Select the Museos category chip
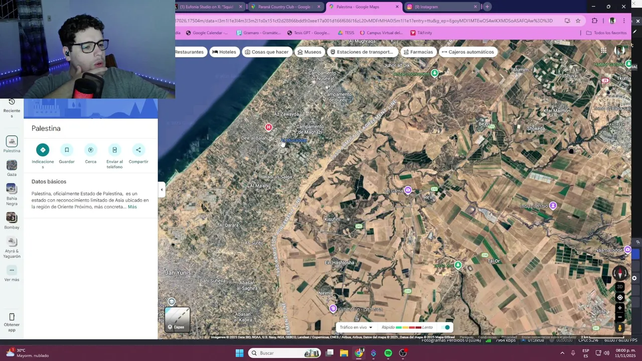 point(309,52)
